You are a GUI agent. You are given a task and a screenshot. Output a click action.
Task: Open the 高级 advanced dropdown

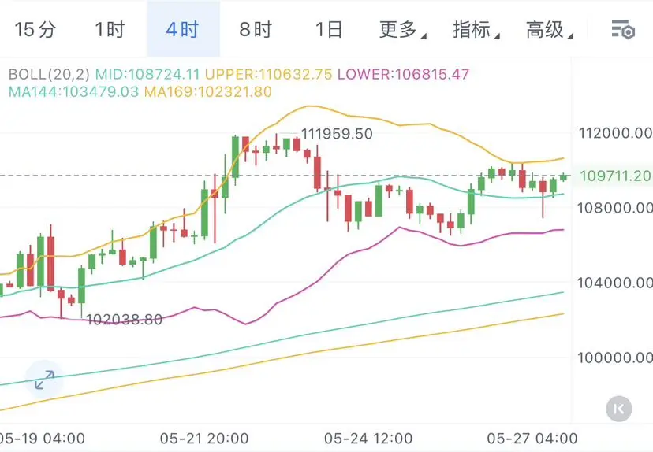coord(550,29)
